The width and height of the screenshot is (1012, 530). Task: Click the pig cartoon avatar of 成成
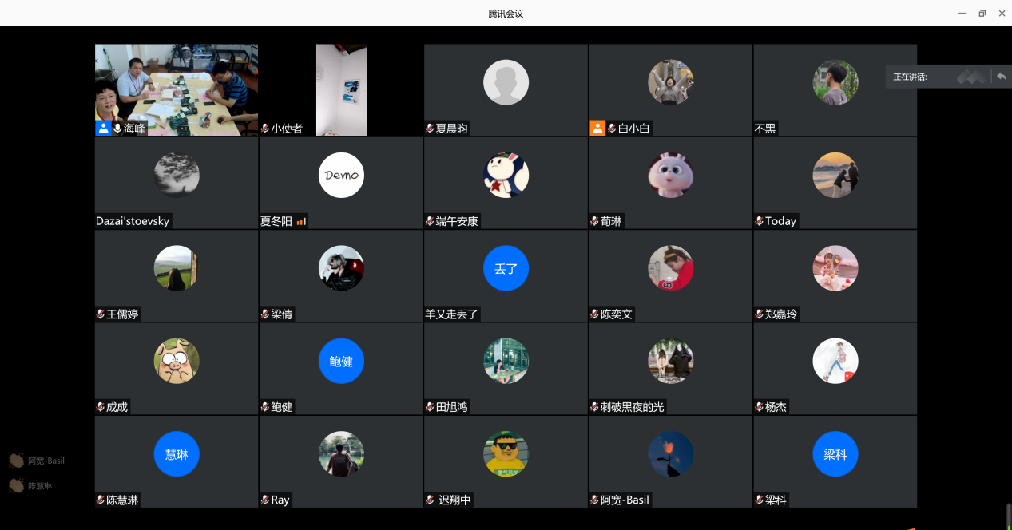tap(177, 361)
